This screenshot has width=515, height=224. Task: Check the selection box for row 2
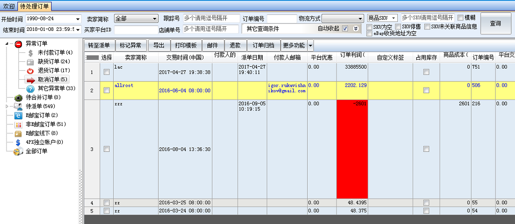106,91
